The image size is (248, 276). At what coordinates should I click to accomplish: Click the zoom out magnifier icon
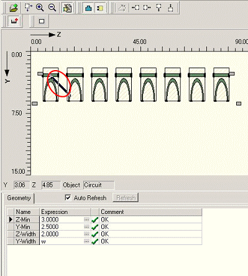tap(52, 7)
